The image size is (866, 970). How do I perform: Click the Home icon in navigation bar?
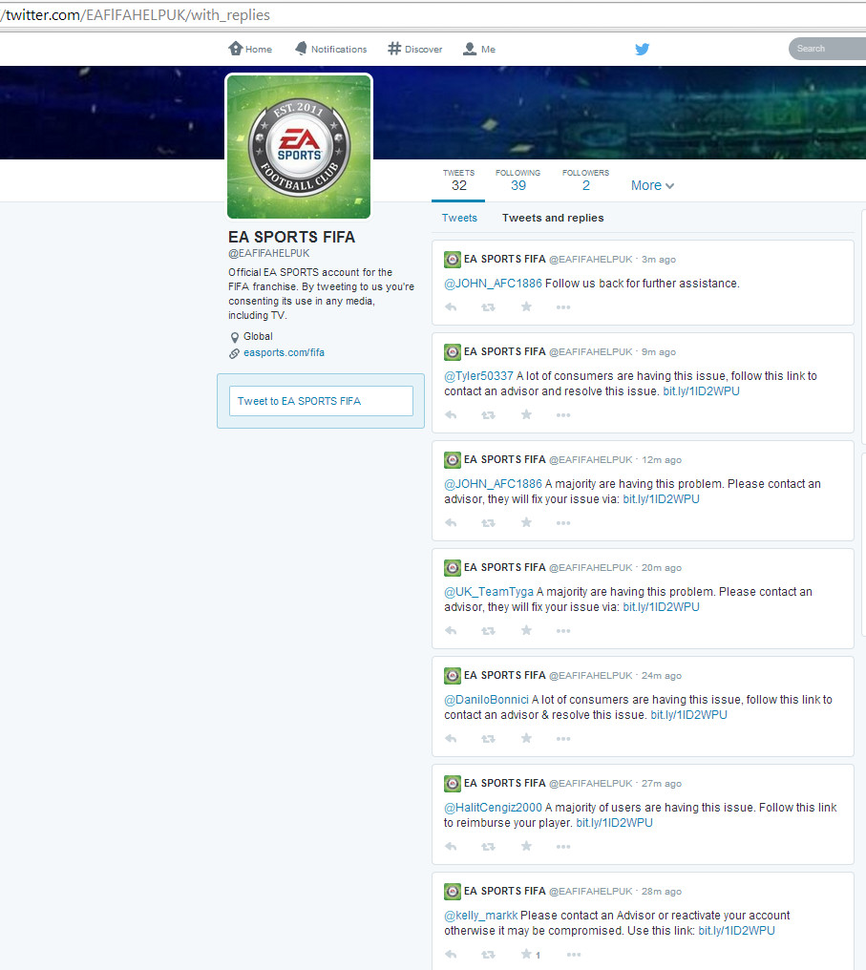[236, 49]
